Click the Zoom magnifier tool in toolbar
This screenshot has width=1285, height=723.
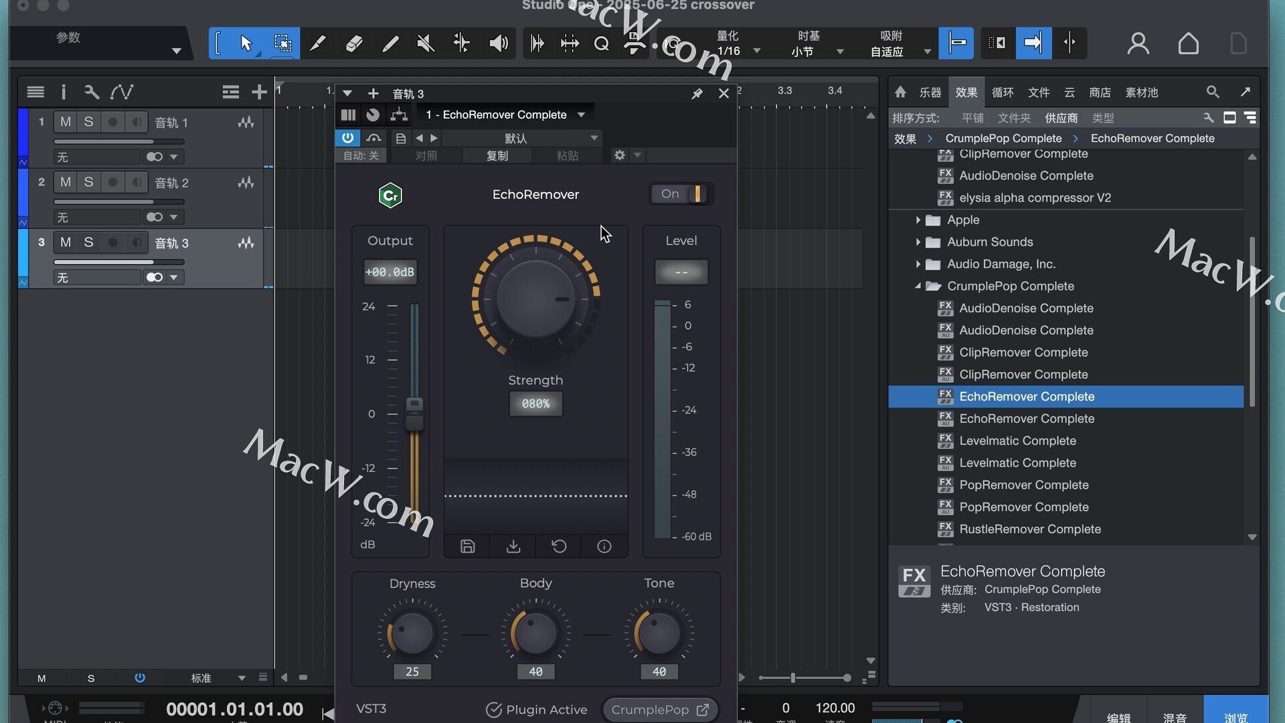point(601,44)
